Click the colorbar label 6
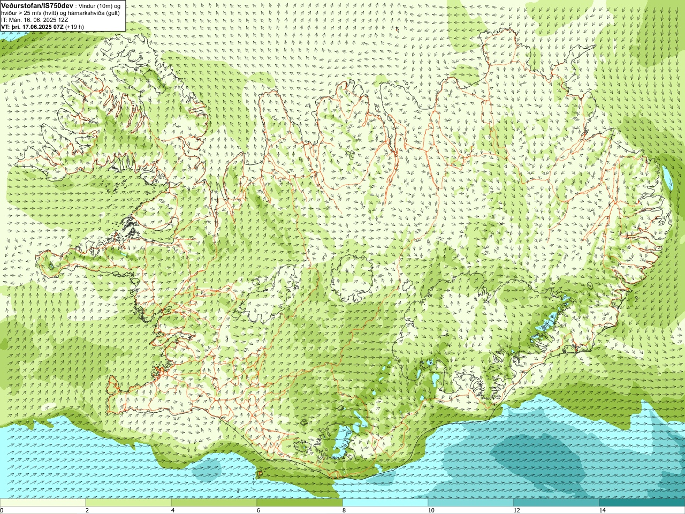The height and width of the screenshot is (514, 685). pyautogui.click(x=258, y=510)
